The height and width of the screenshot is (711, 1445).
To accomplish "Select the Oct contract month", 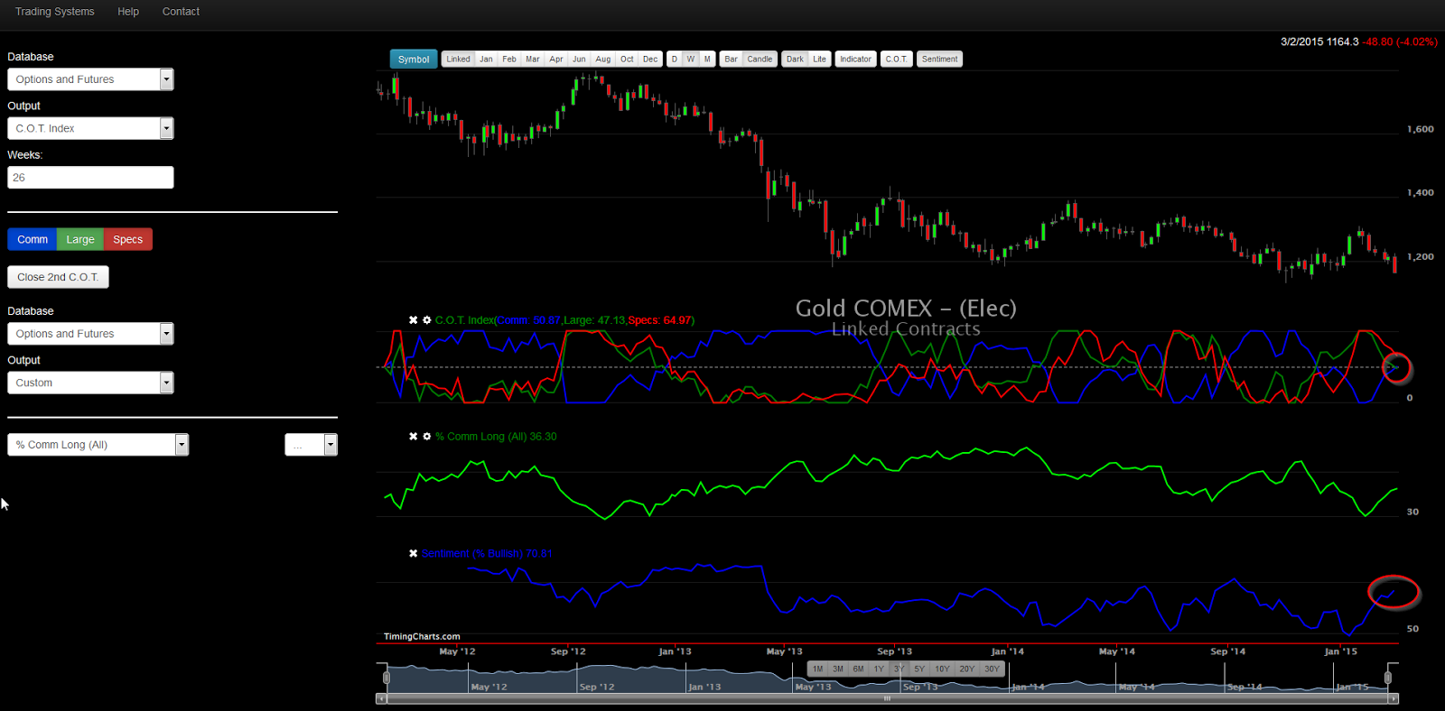I will coord(627,59).
